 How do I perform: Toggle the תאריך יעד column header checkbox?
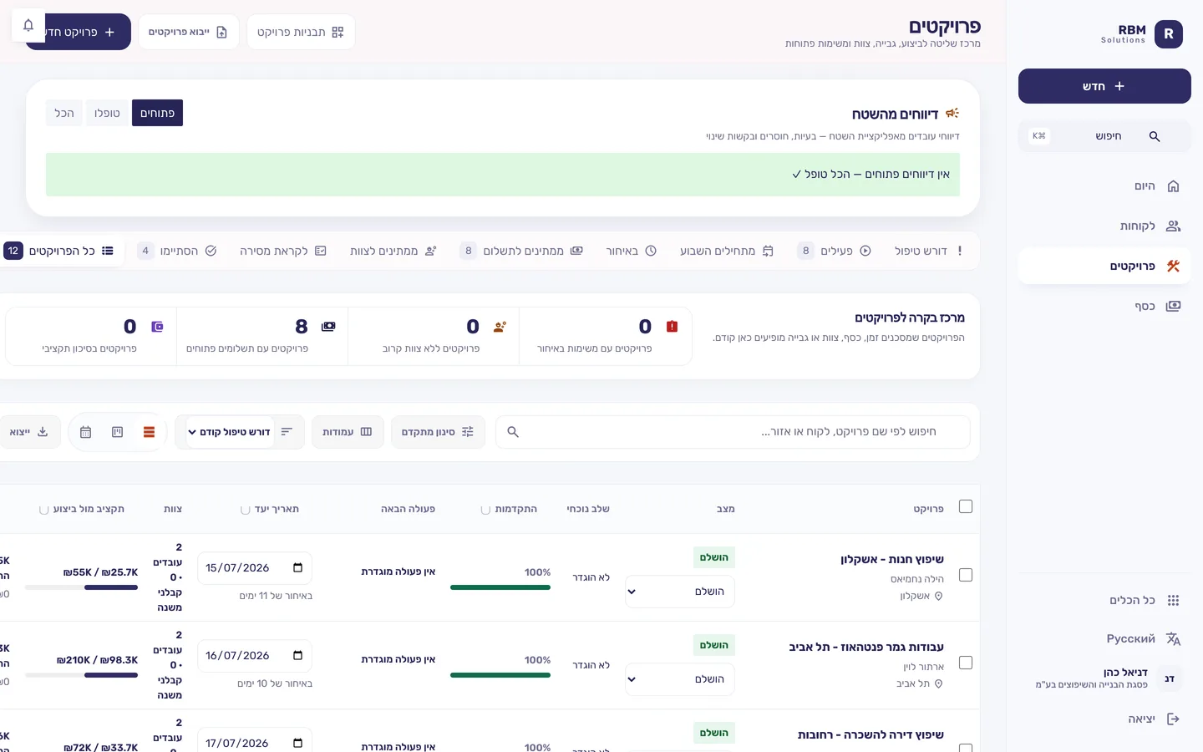coord(245,510)
